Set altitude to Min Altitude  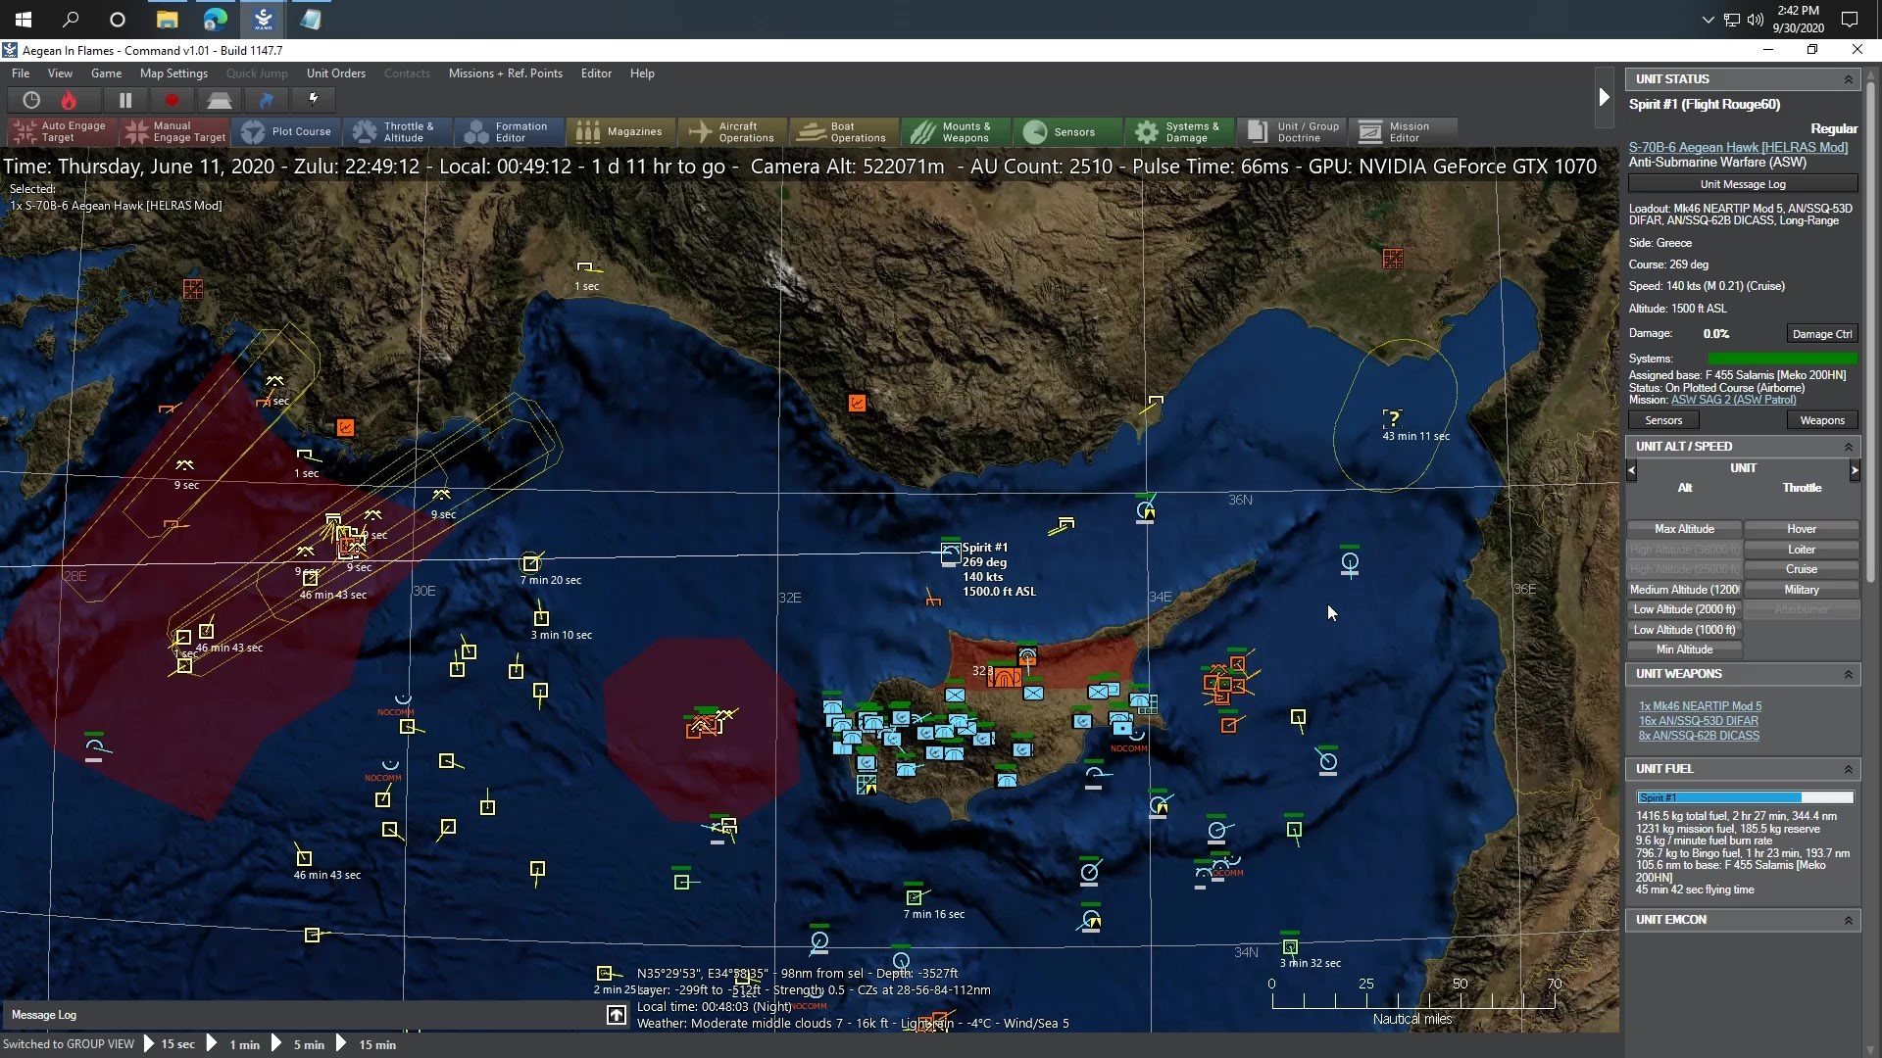point(1684,649)
